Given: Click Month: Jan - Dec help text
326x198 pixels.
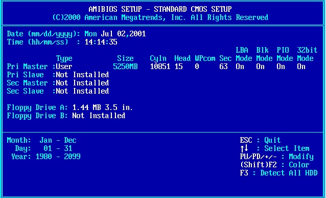Looking at the screenshot, I should tap(41, 140).
